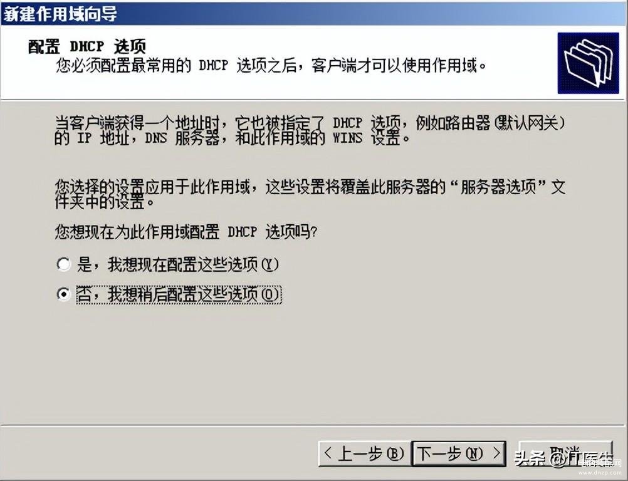Proceed with 下一步(N) button
The image size is (628, 481).
(x=459, y=454)
